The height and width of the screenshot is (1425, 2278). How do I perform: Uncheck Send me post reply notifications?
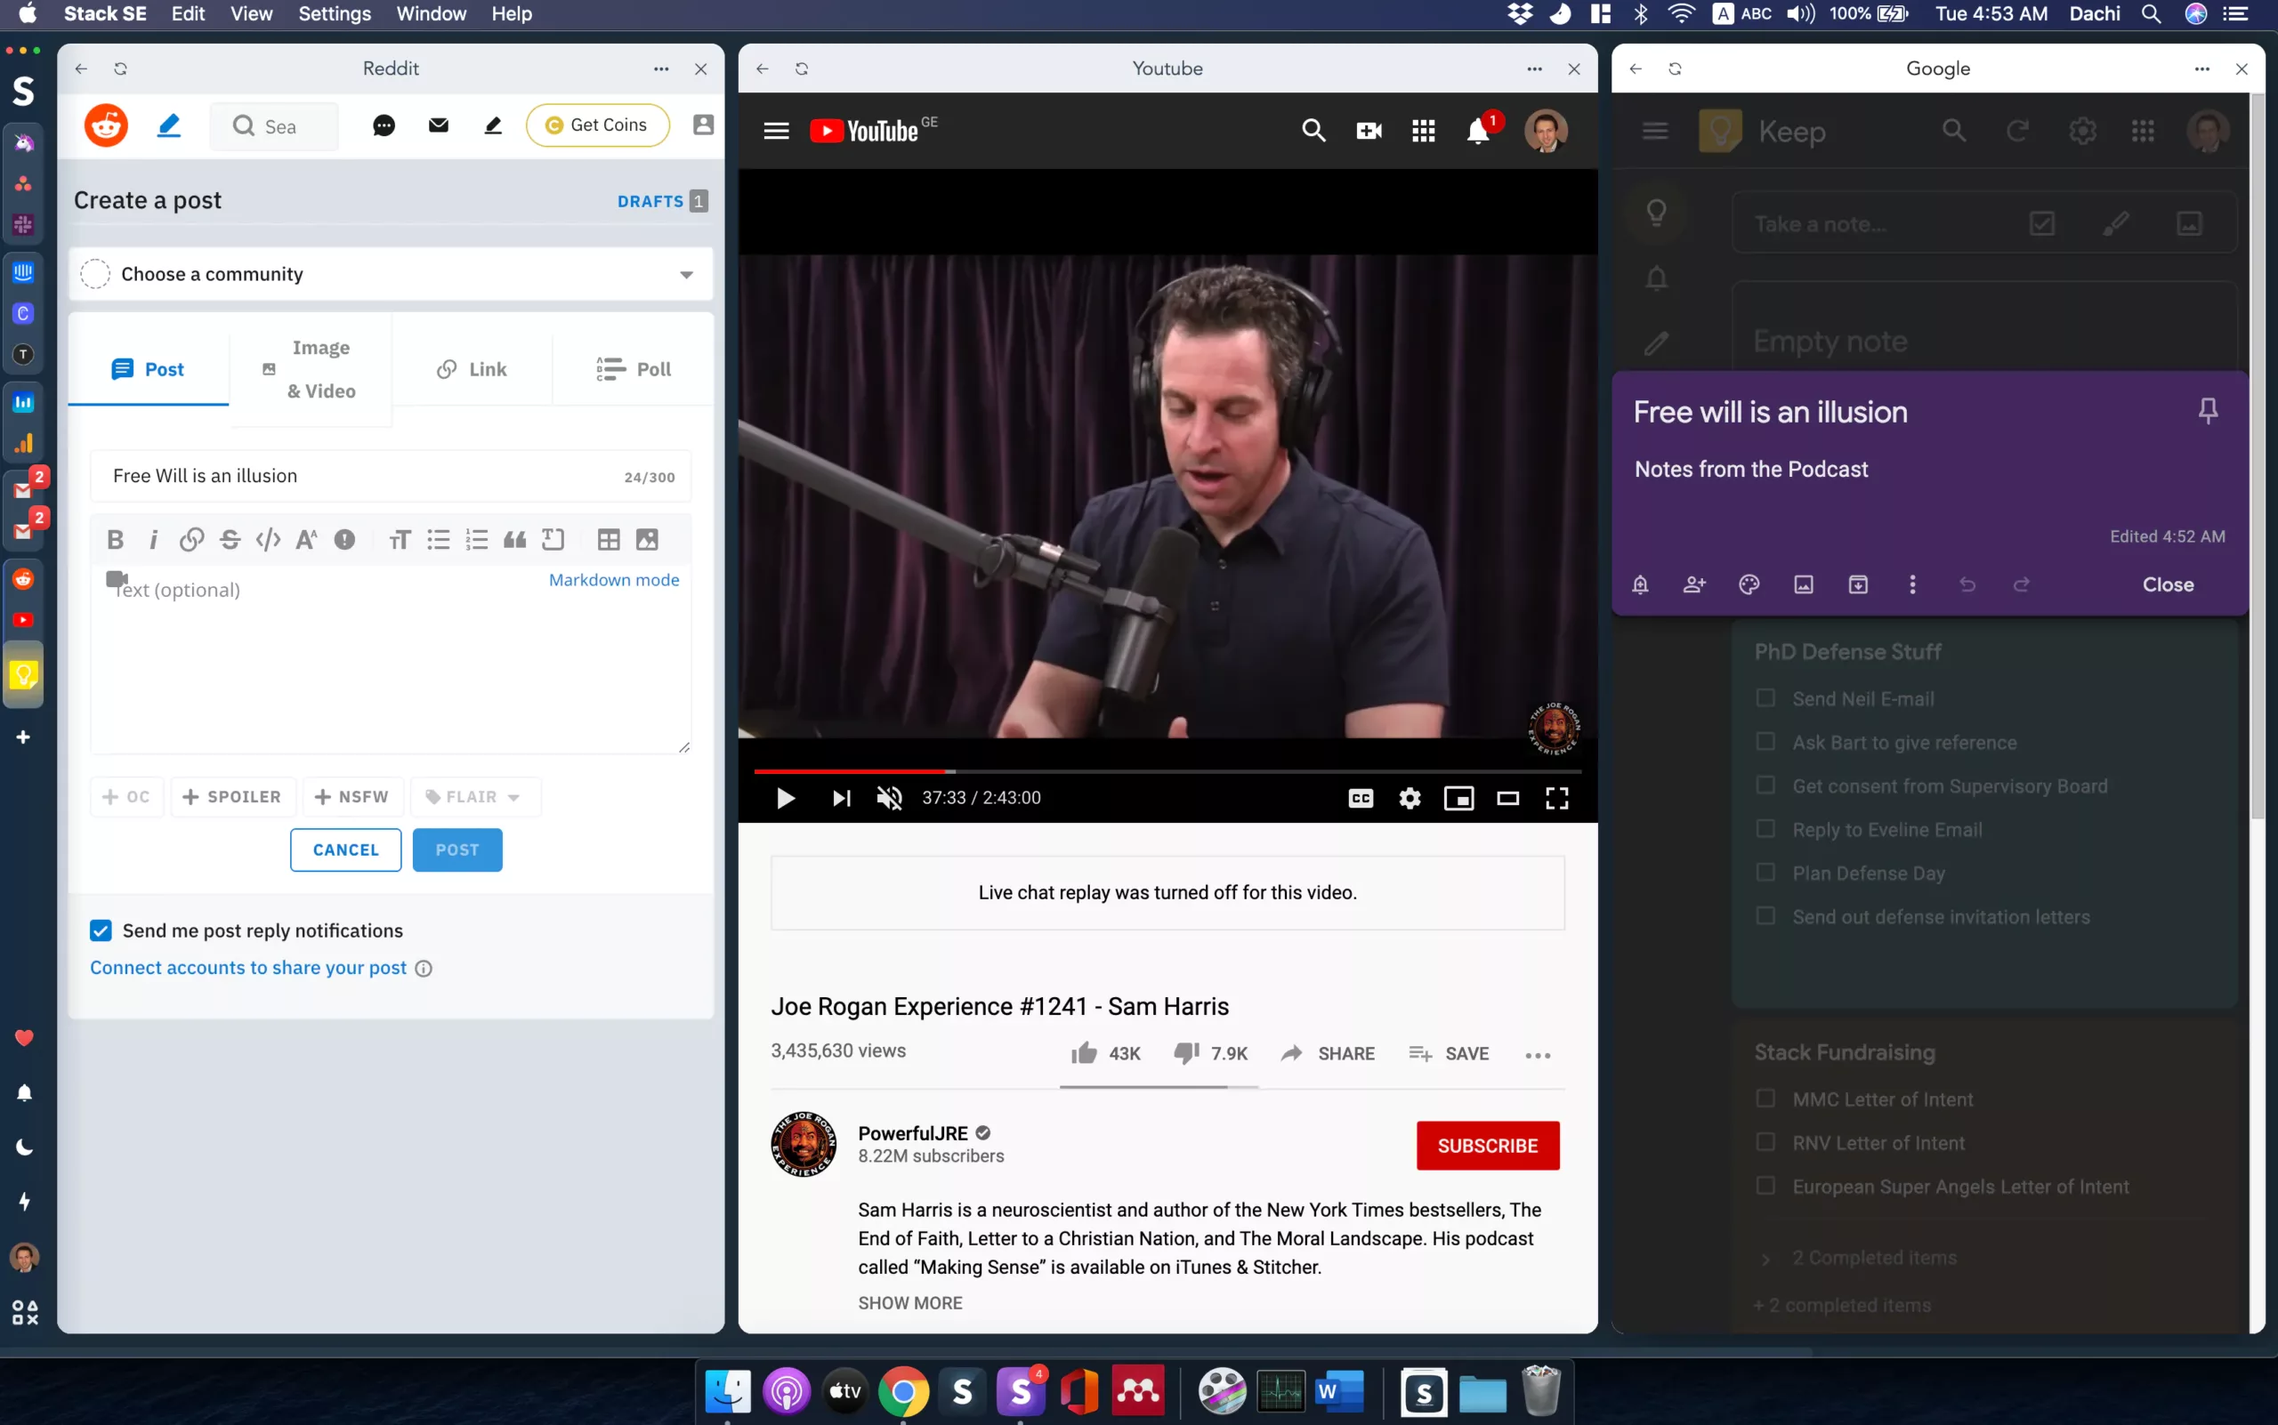(x=101, y=930)
